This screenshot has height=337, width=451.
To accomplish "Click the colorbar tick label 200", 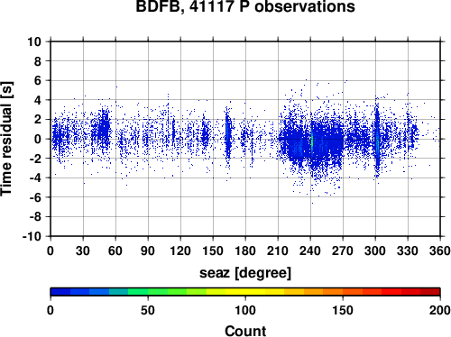I will [x=440, y=310].
